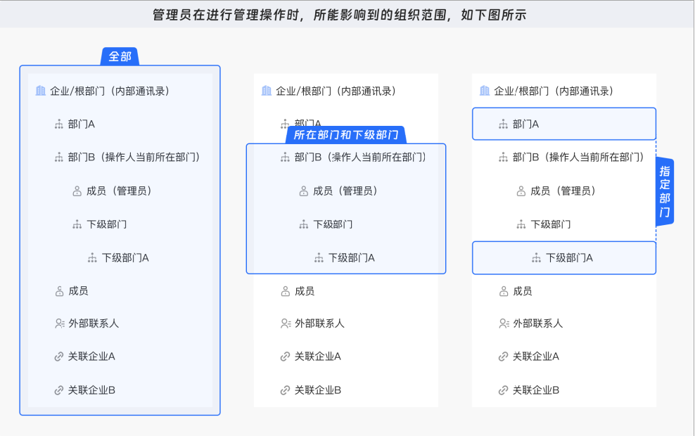Click the 成员（管理员）person icon in the 全部 panel

click(77, 191)
